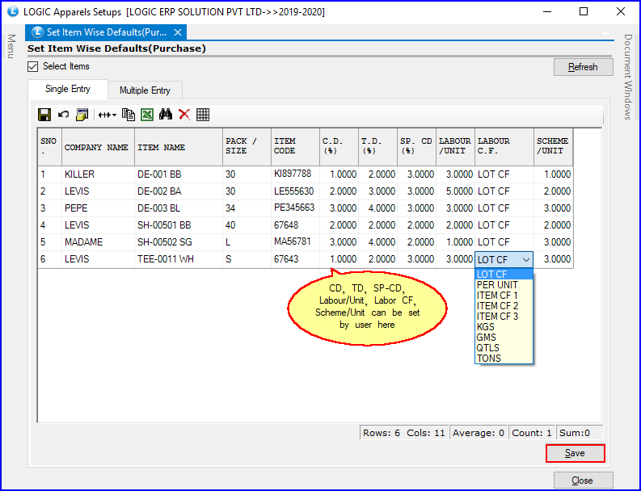Choose KGS from the dropdown list

coord(504,327)
